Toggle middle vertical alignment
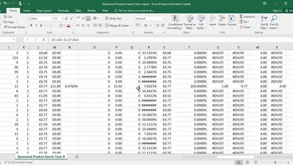This screenshot has width=293, height=165. tap(83, 18)
